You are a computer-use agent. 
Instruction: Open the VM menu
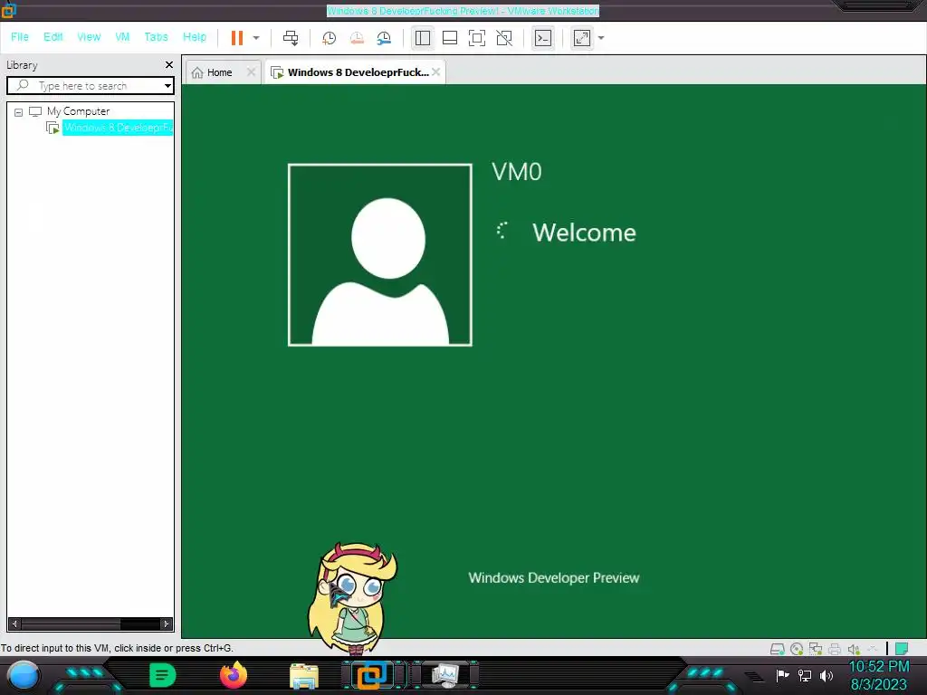click(x=122, y=36)
